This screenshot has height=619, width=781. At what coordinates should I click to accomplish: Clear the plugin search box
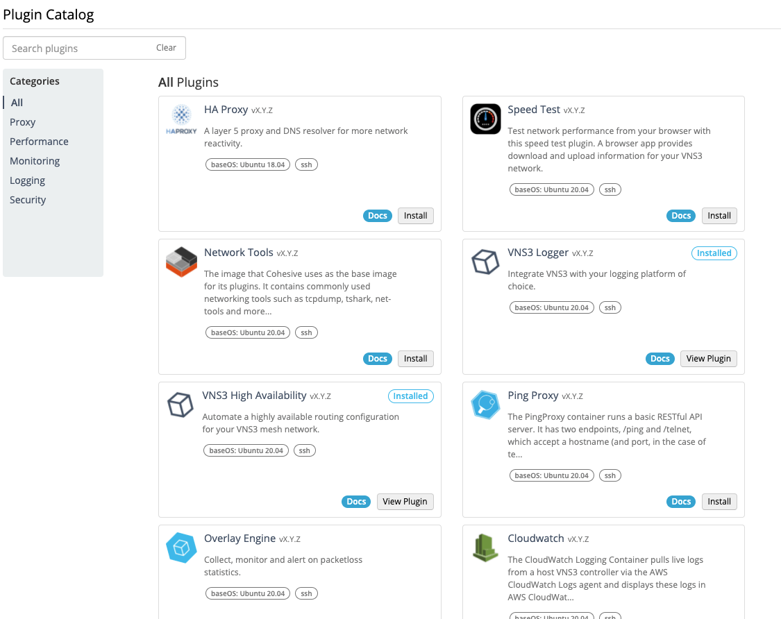pos(167,48)
